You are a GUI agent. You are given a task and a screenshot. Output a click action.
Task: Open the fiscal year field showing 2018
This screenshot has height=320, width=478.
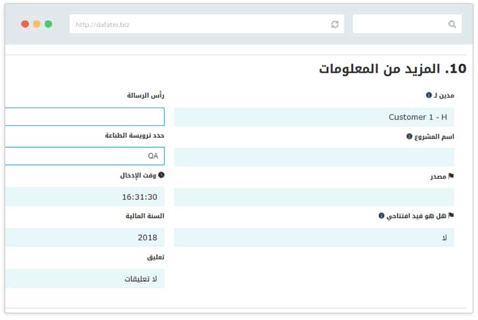click(x=84, y=238)
